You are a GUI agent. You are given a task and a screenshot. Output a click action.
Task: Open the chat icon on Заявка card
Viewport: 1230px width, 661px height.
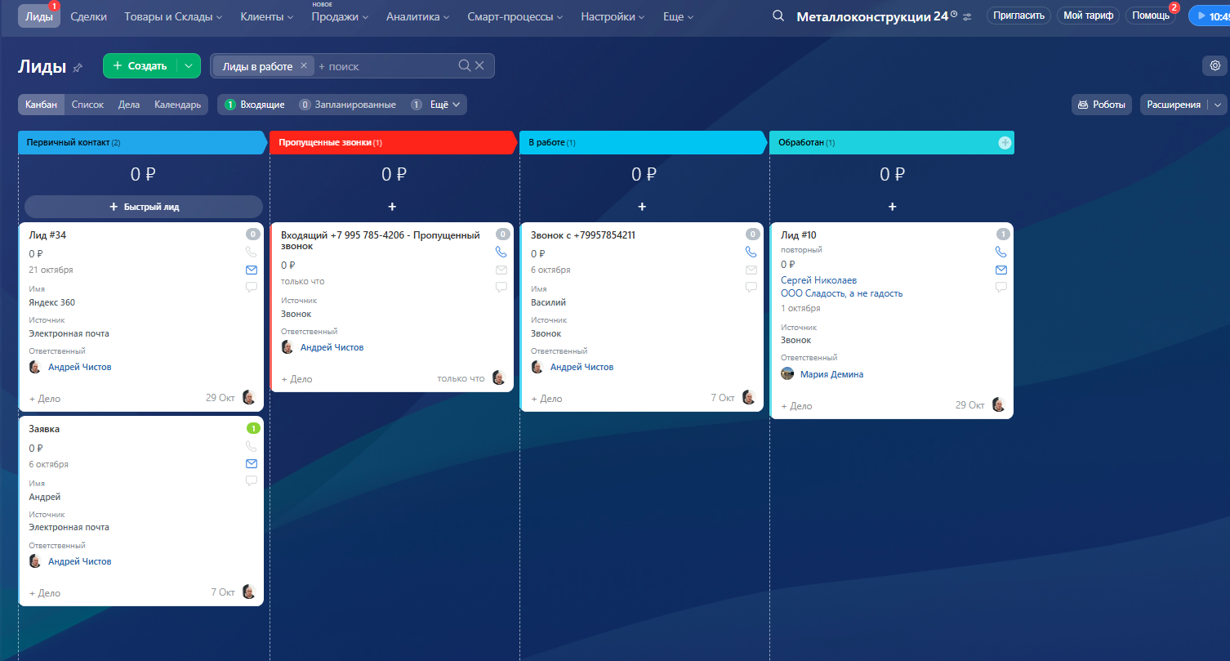252,481
